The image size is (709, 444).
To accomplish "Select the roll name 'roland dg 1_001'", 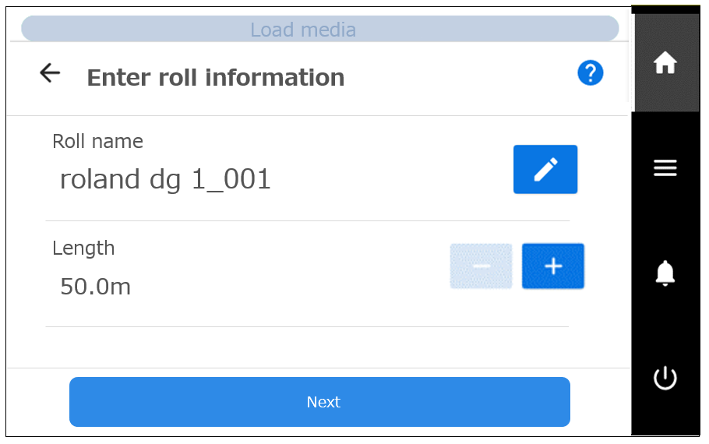I will pos(165,180).
